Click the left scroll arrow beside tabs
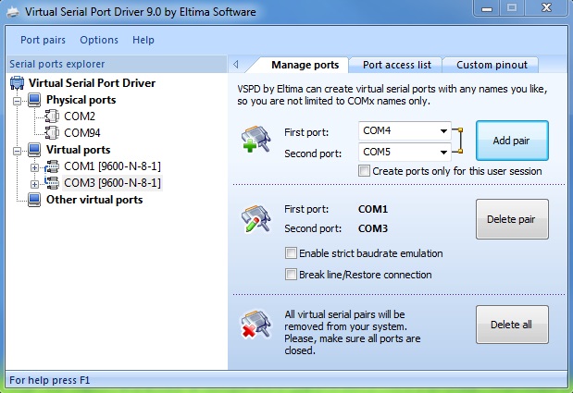The image size is (573, 393). 236,65
